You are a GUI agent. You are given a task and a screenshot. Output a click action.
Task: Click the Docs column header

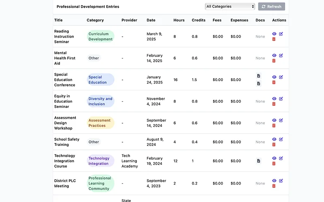260,20
